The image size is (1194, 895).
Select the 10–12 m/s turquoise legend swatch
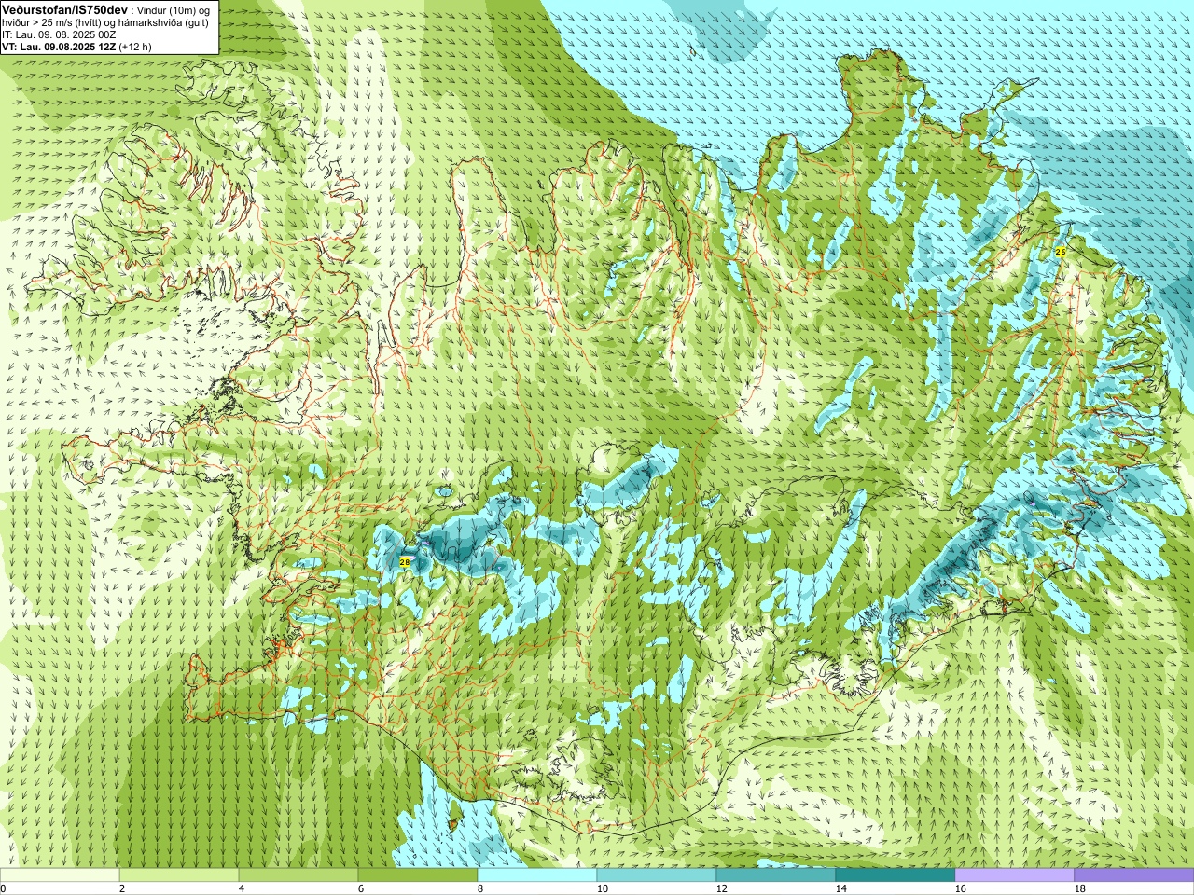point(657,875)
